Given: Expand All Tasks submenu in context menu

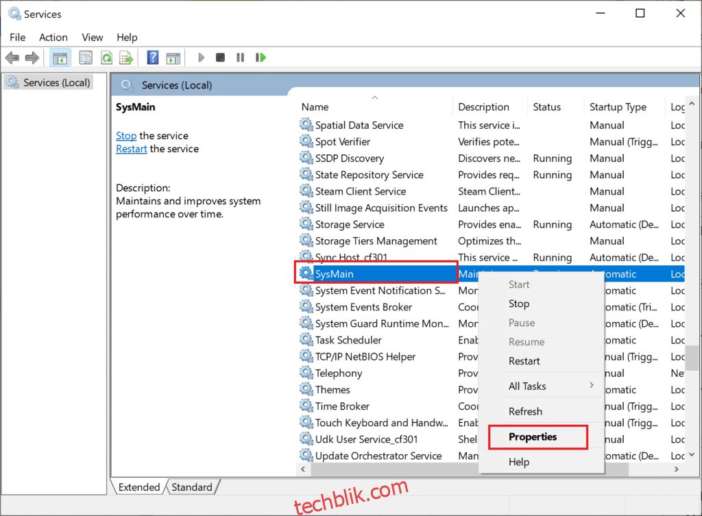Looking at the screenshot, I should tap(541, 386).
